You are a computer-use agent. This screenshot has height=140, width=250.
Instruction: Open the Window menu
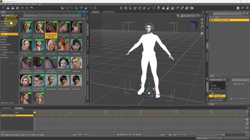point(34,4)
